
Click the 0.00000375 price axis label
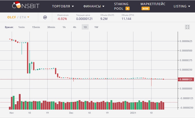(x=186, y=60)
